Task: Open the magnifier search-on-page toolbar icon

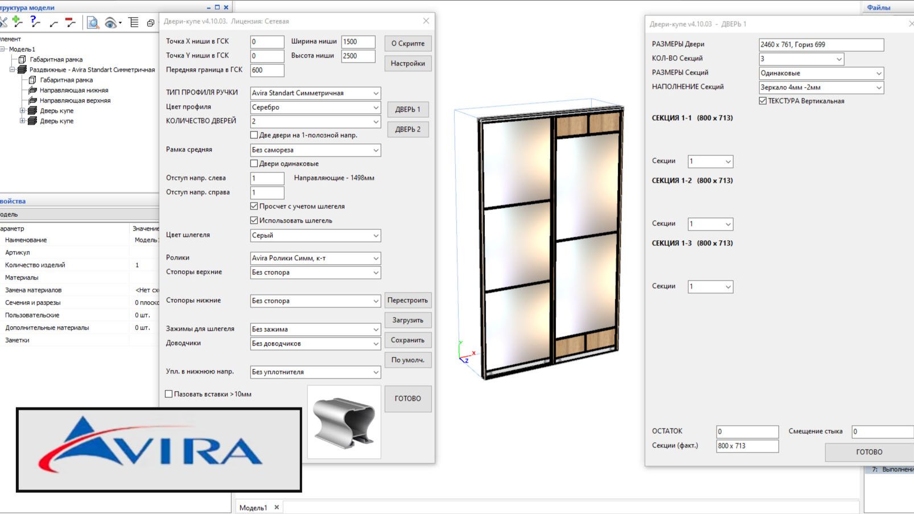Action: click(93, 22)
